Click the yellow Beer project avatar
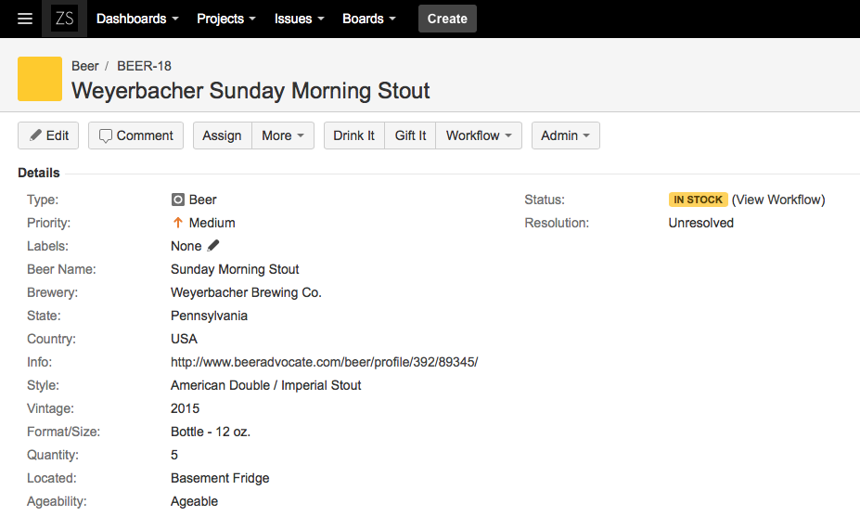860x529 pixels. coord(40,79)
